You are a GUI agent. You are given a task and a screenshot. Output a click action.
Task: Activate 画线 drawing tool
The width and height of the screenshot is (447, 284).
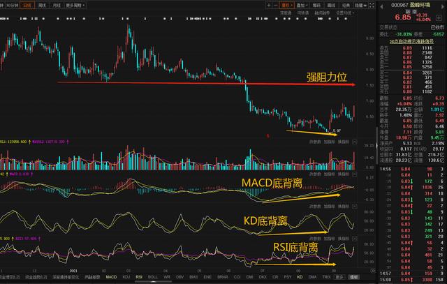pyautogui.click(x=331, y=5)
